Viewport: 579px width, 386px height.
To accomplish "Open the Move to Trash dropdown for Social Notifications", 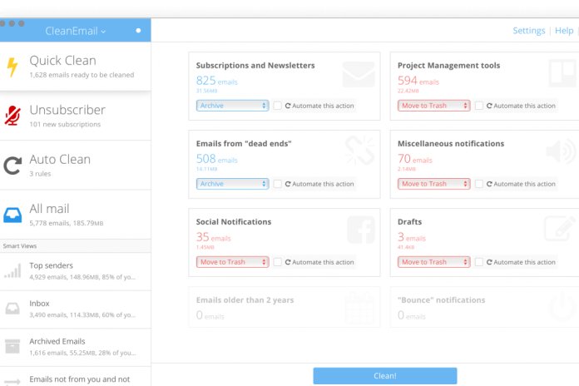I will (x=232, y=262).
